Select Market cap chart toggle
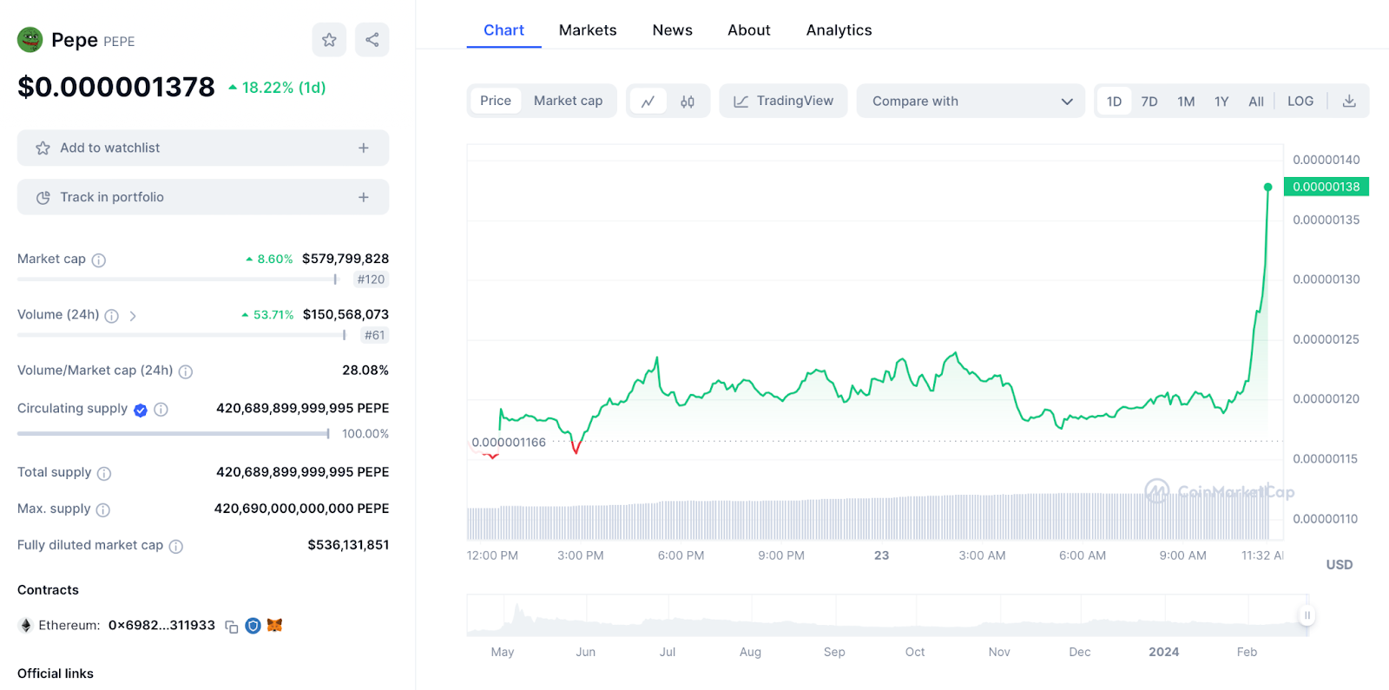Image resolution: width=1389 pixels, height=690 pixels. [x=569, y=101]
